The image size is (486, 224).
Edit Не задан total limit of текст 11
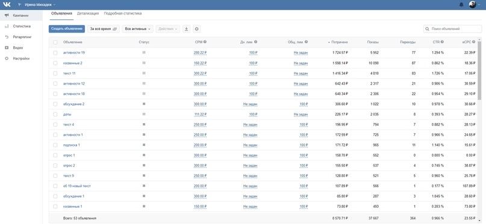301,73
